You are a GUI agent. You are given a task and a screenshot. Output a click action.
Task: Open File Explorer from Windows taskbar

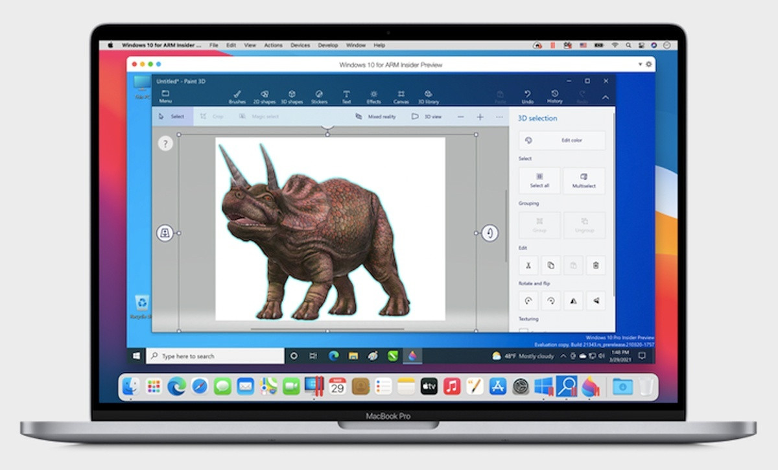pos(353,356)
